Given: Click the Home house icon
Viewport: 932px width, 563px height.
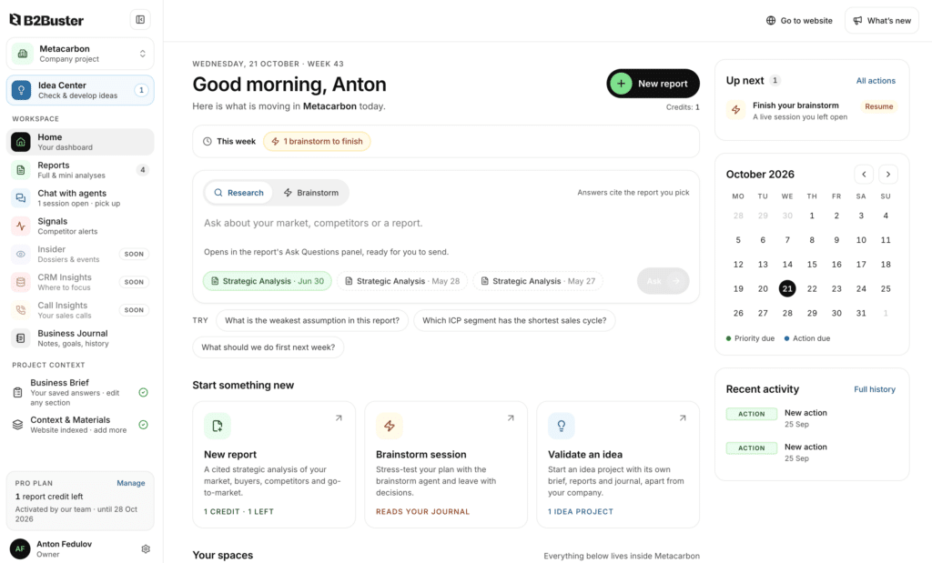Looking at the screenshot, I should pos(21,142).
